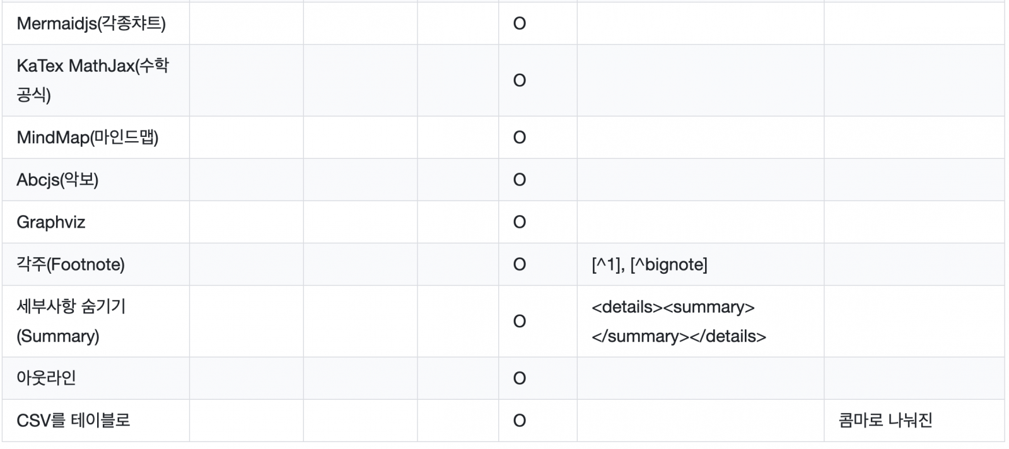Click the MindMap(마인드맵) feature name

(88, 137)
